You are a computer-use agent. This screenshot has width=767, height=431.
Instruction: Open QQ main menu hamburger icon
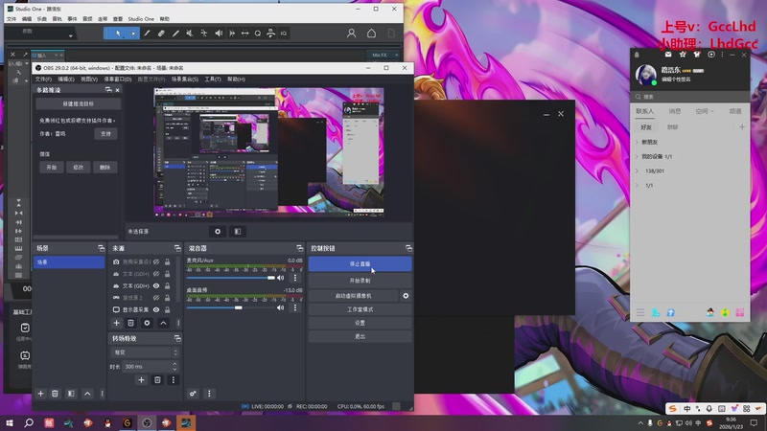pos(639,312)
